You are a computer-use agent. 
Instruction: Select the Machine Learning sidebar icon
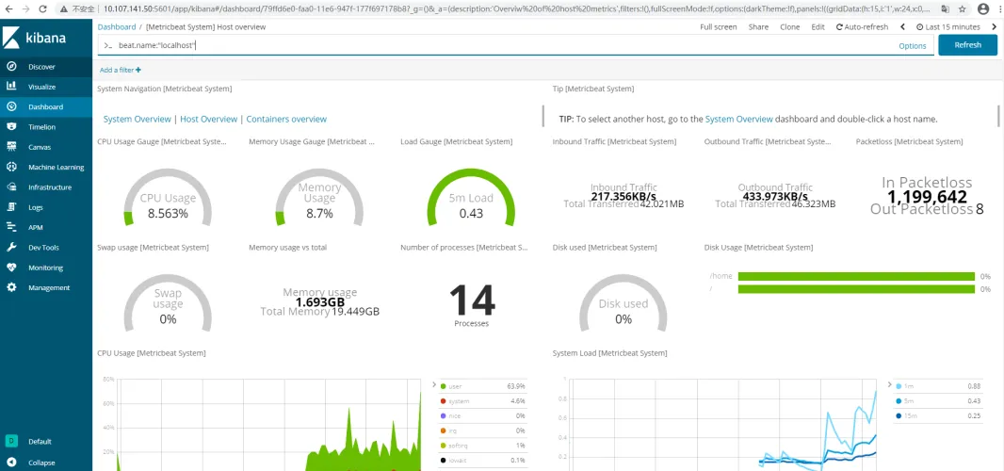click(x=11, y=167)
